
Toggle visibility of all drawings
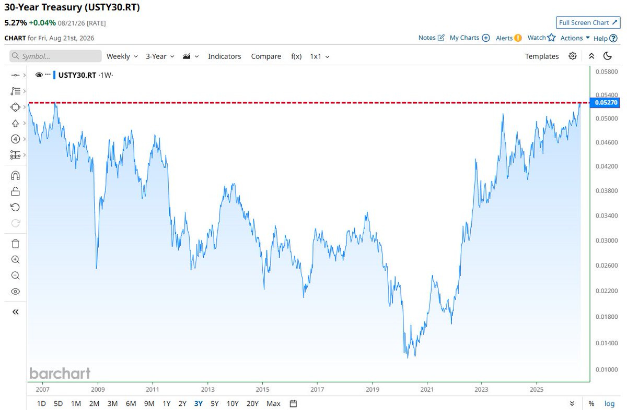pyautogui.click(x=15, y=291)
